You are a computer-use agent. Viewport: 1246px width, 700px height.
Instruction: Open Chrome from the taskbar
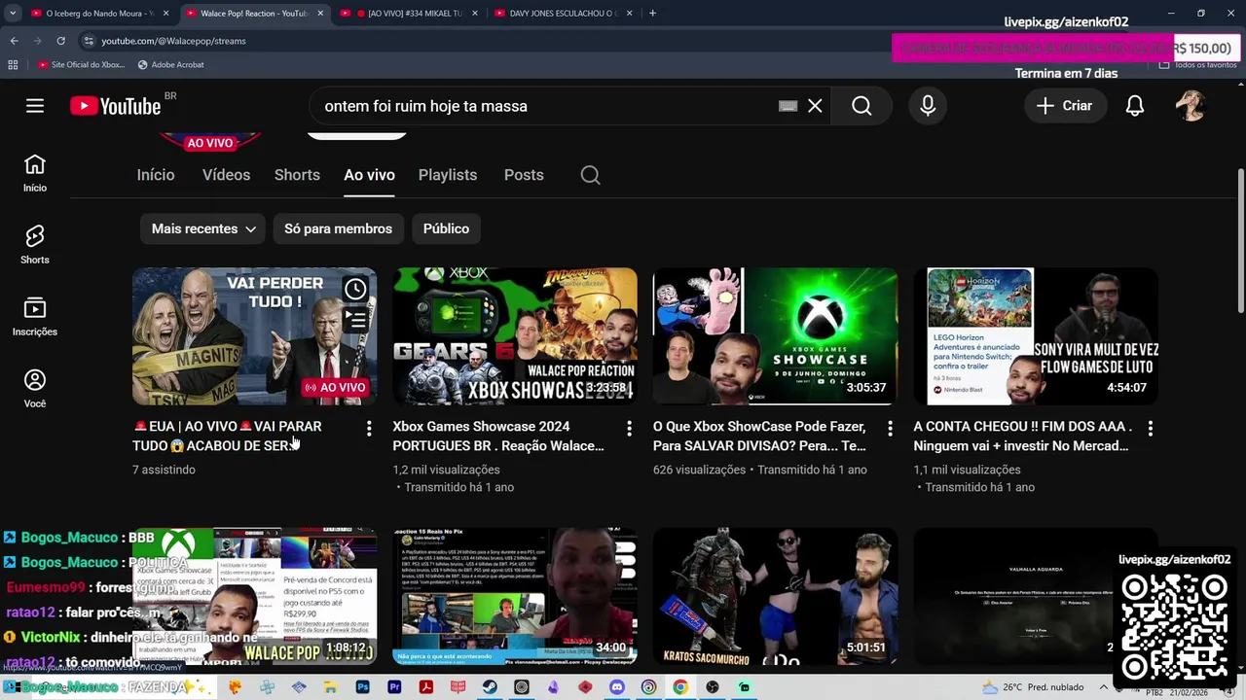coord(680,687)
